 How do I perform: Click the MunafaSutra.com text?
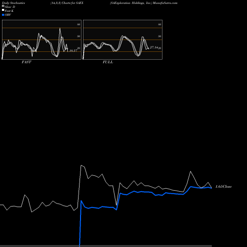pos(165,3)
